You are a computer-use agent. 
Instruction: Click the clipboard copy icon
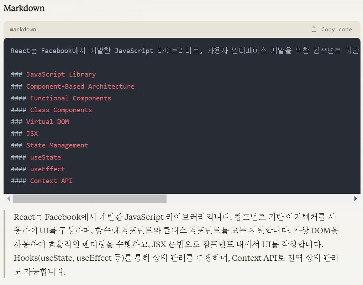click(x=314, y=29)
